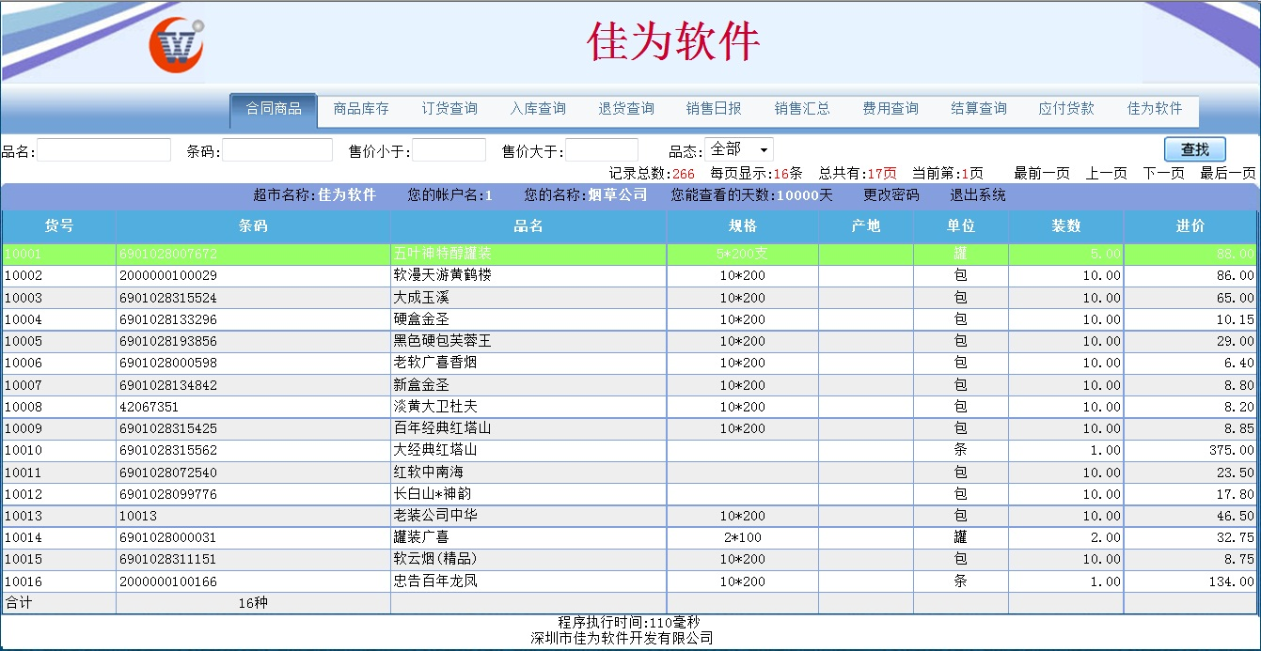Viewport: 1261px width, 651px height.
Task: Click price 375.00 for 大经典红塔山
Action: click(x=1232, y=450)
